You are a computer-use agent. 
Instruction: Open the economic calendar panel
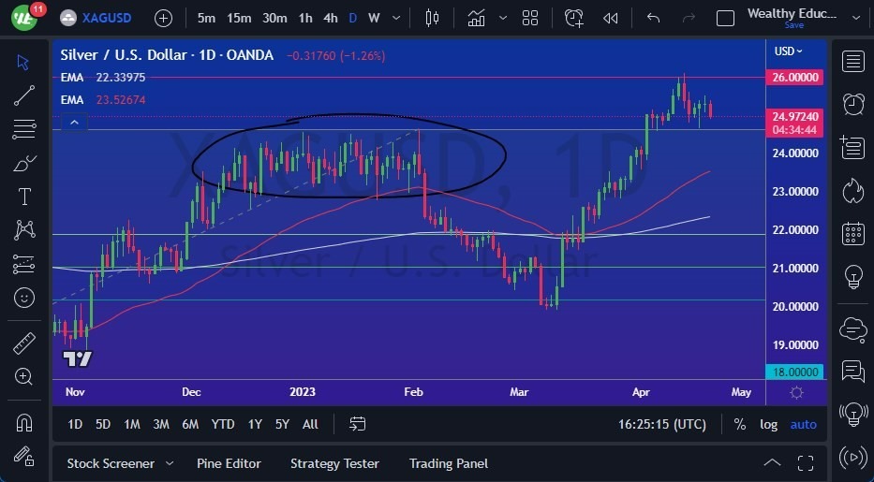pos(852,233)
